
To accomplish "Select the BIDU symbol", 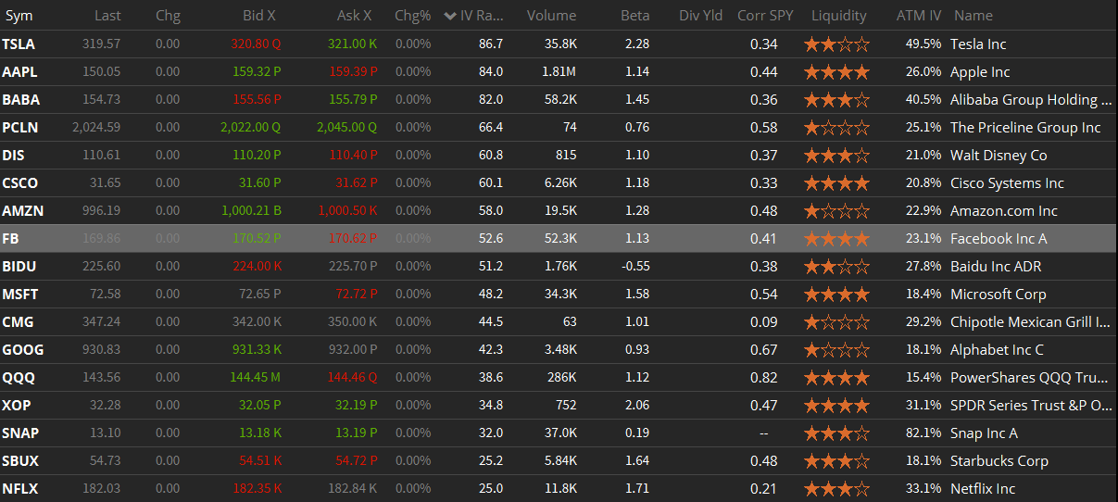I will tap(19, 266).
